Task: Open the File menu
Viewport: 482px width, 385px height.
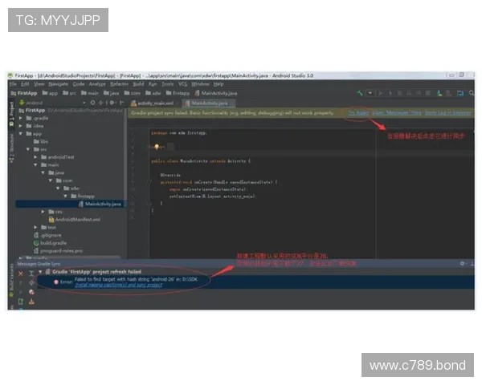Action: 13,84
